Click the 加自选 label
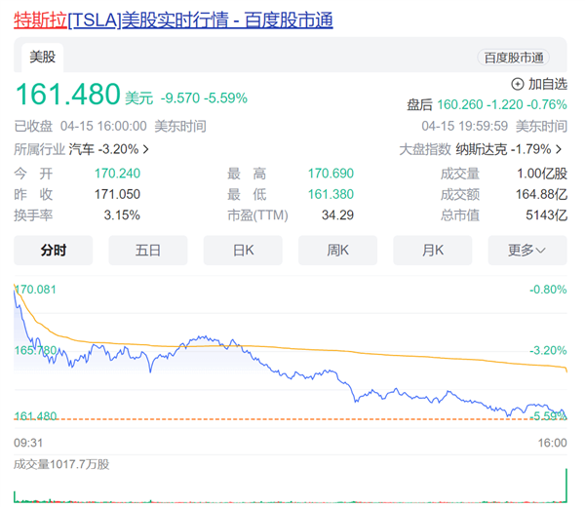Viewport: 585px width, 507px height. pos(548,84)
